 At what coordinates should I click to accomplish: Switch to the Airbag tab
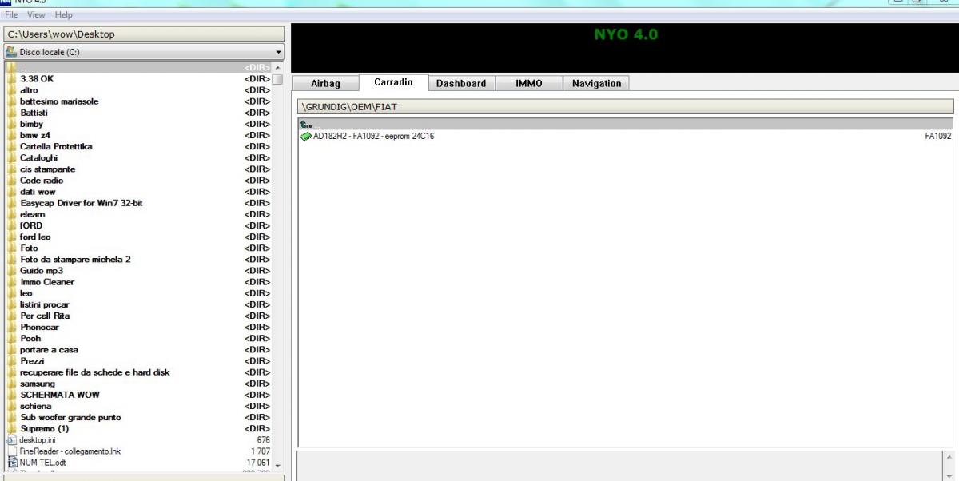click(324, 84)
